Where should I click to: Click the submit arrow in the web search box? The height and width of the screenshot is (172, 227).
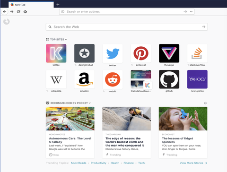tap(203, 27)
